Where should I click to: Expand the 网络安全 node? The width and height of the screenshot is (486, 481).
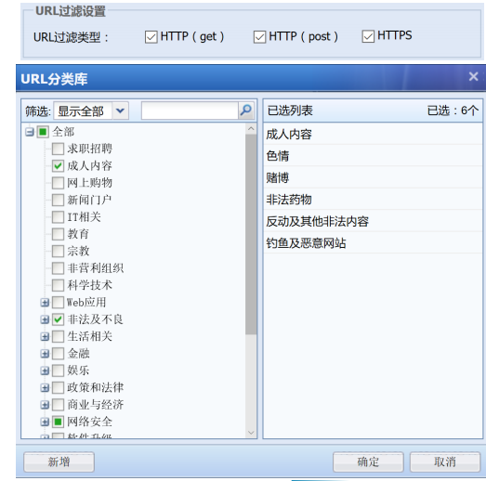point(45,422)
